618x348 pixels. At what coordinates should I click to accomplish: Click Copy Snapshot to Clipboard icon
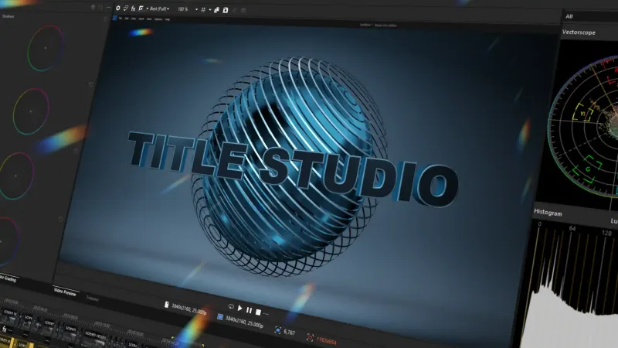216,10
